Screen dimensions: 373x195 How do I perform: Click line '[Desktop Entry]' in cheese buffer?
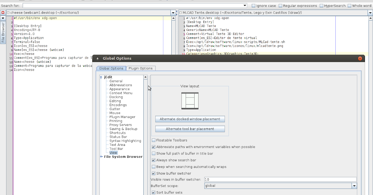click(27, 26)
